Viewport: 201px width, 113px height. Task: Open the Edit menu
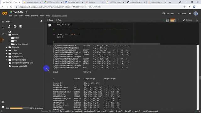coord(15,16)
